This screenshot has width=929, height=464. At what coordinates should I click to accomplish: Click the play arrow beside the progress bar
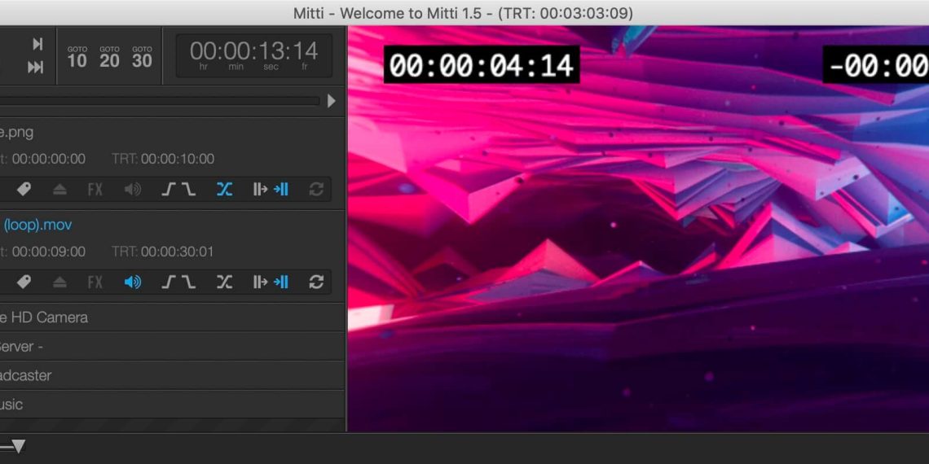331,101
